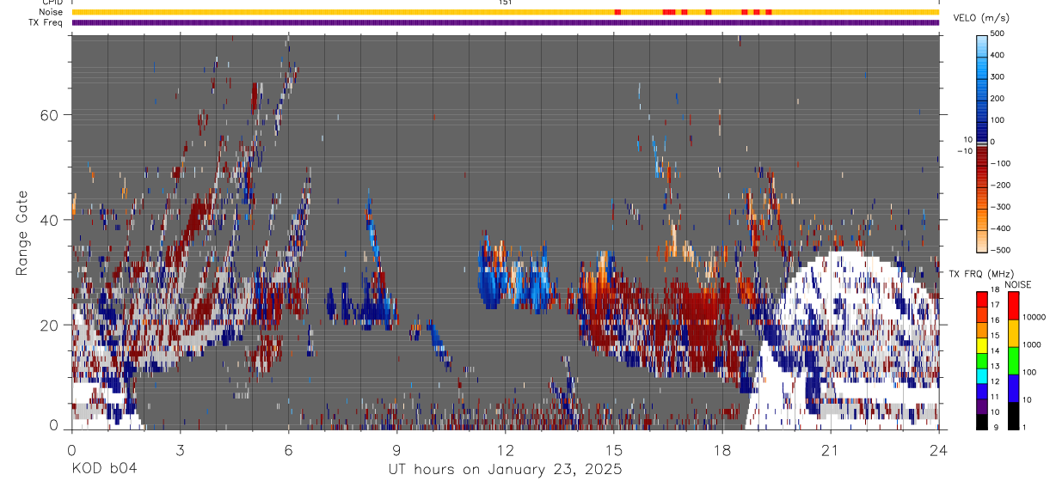Click the 1 label on NOISE scale
The image size is (1056, 487).
(x=1024, y=427)
